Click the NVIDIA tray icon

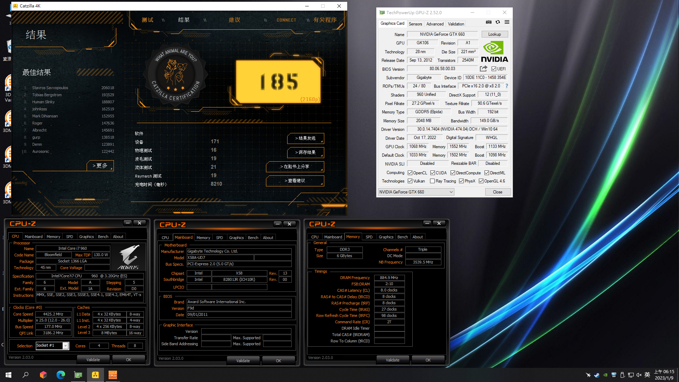[x=605, y=375]
